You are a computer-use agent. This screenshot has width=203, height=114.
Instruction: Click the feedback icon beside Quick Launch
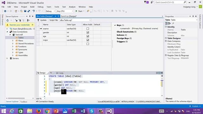[152, 2]
